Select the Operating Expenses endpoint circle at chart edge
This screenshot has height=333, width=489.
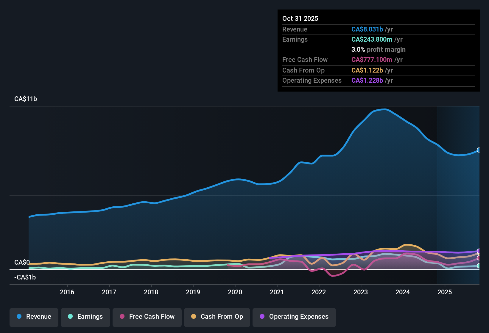pyautogui.click(x=479, y=251)
